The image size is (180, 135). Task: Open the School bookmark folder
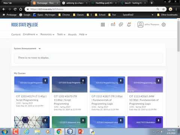(x=100, y=15)
